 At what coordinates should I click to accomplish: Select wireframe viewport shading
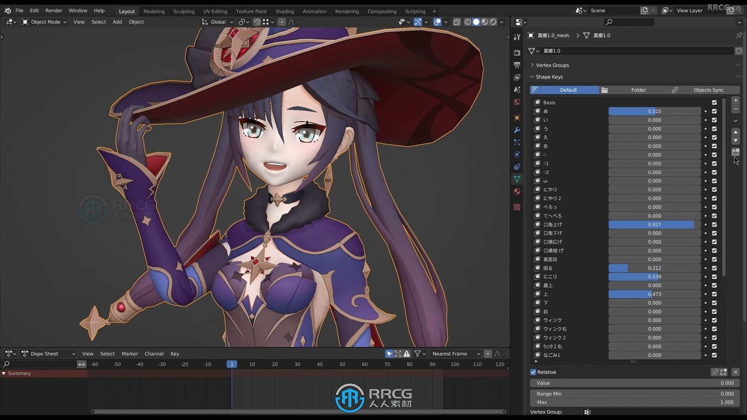click(468, 22)
